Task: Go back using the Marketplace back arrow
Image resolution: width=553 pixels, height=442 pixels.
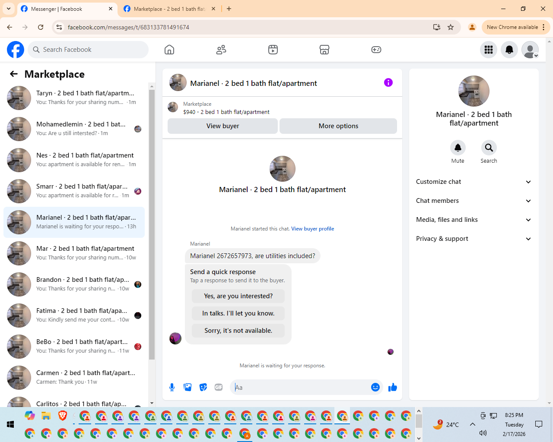Action: coord(14,74)
